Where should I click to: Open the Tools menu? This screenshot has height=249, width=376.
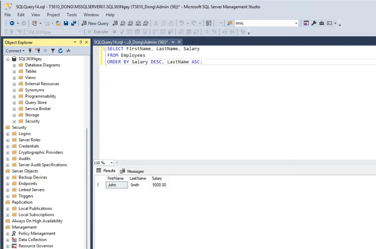pos(72,15)
